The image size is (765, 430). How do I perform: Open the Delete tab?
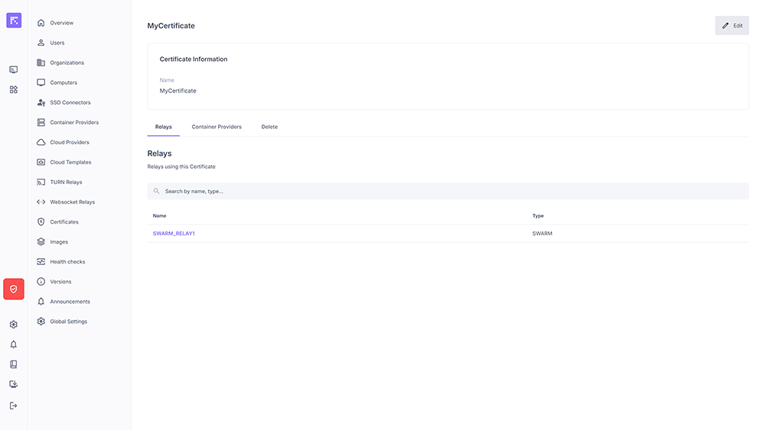[x=269, y=127]
